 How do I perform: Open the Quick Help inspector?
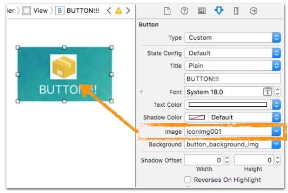coord(184,11)
